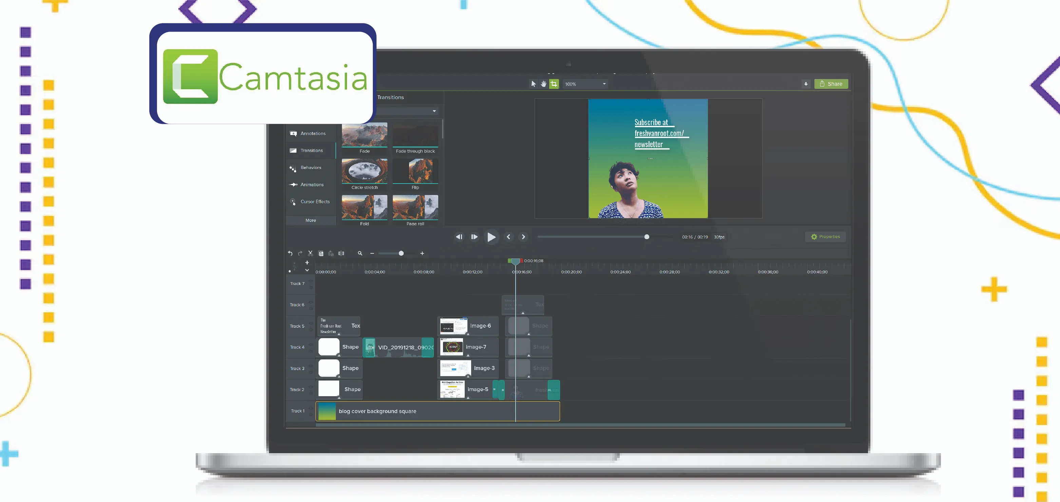Cut selected media with scissors icon
1060x502 pixels.
pos(310,253)
